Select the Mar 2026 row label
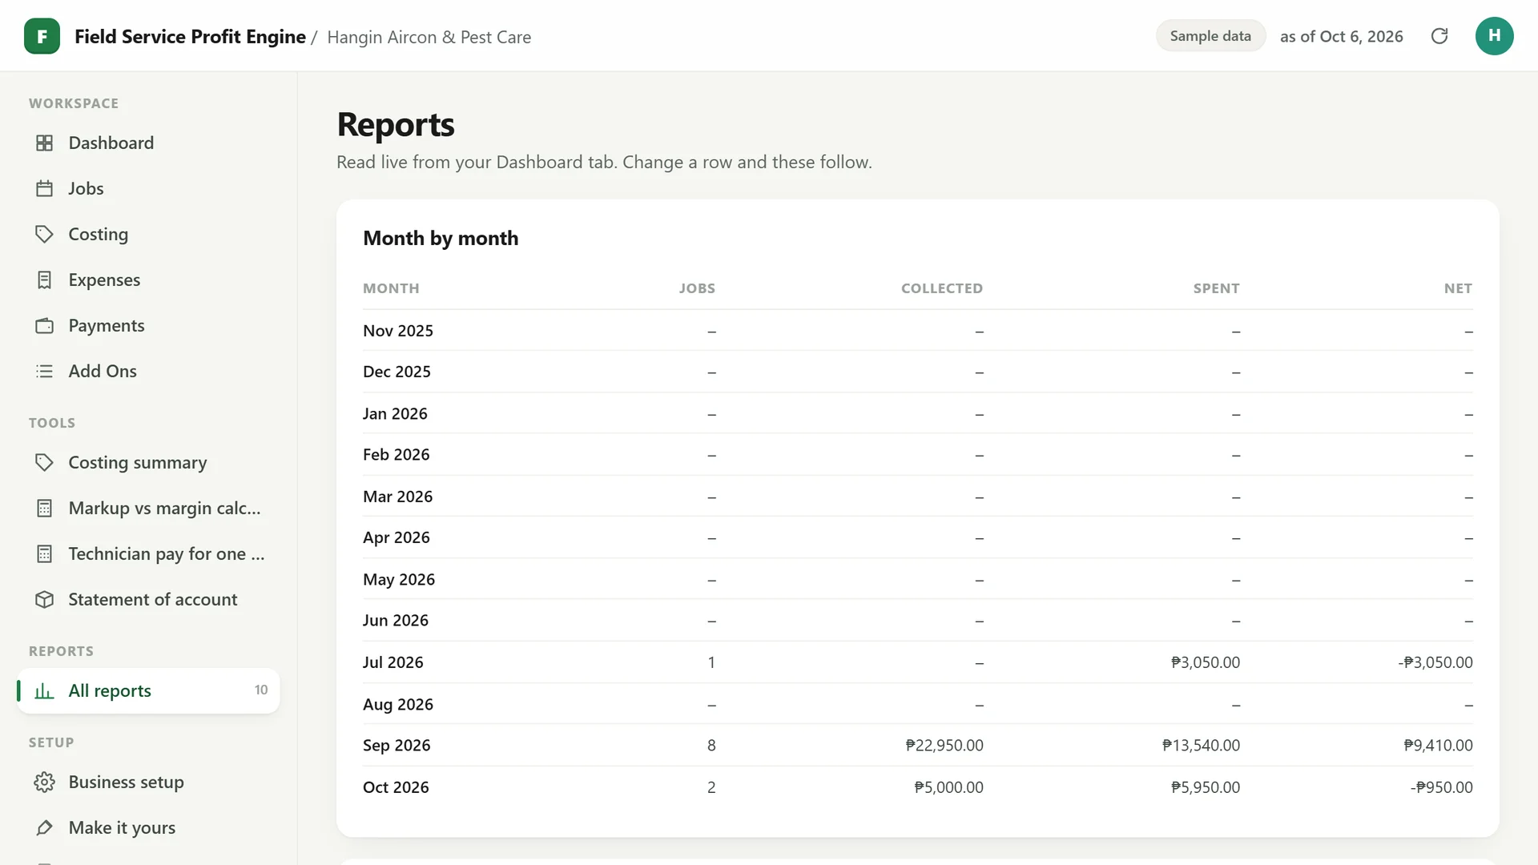1538x865 pixels. (x=397, y=497)
